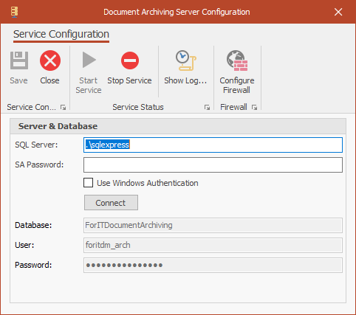Enable Use Windows Authentication checkbox

click(88, 183)
